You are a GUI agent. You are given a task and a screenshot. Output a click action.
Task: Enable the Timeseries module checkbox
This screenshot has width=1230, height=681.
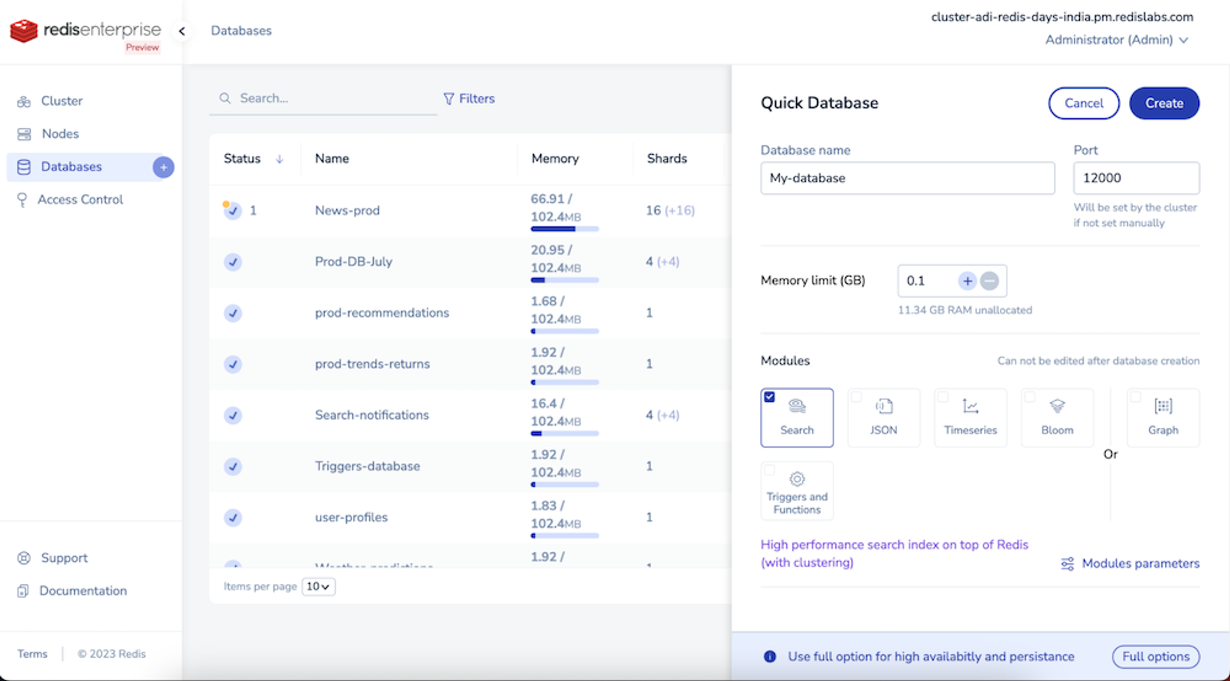pos(943,397)
